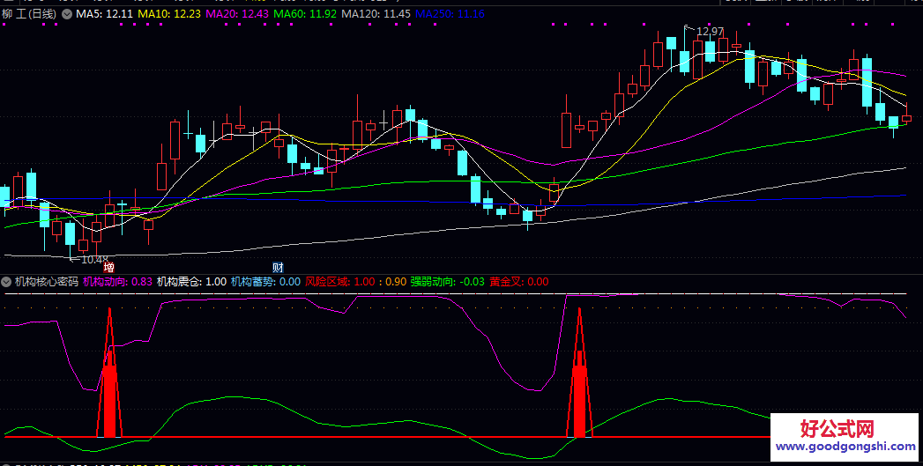Click the 强弱动向: -0.03 value

[x=447, y=282]
